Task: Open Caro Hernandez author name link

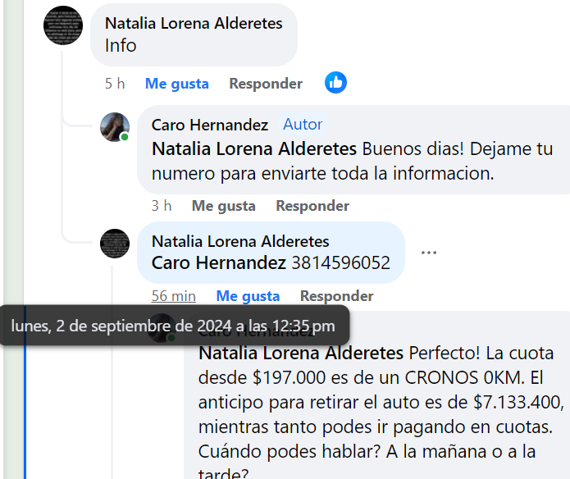Action: 210,125
